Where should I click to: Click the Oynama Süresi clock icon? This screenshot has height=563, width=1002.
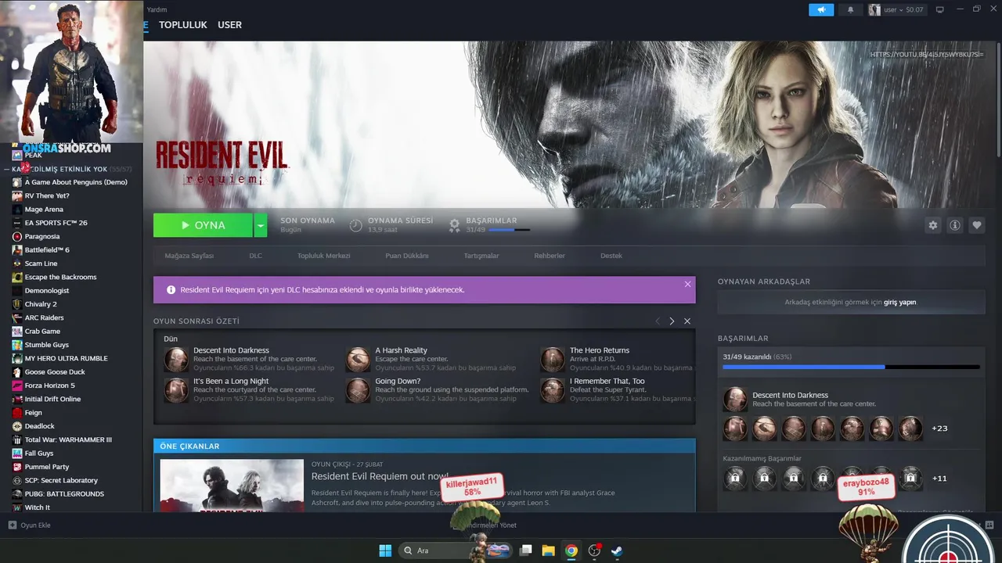(355, 225)
